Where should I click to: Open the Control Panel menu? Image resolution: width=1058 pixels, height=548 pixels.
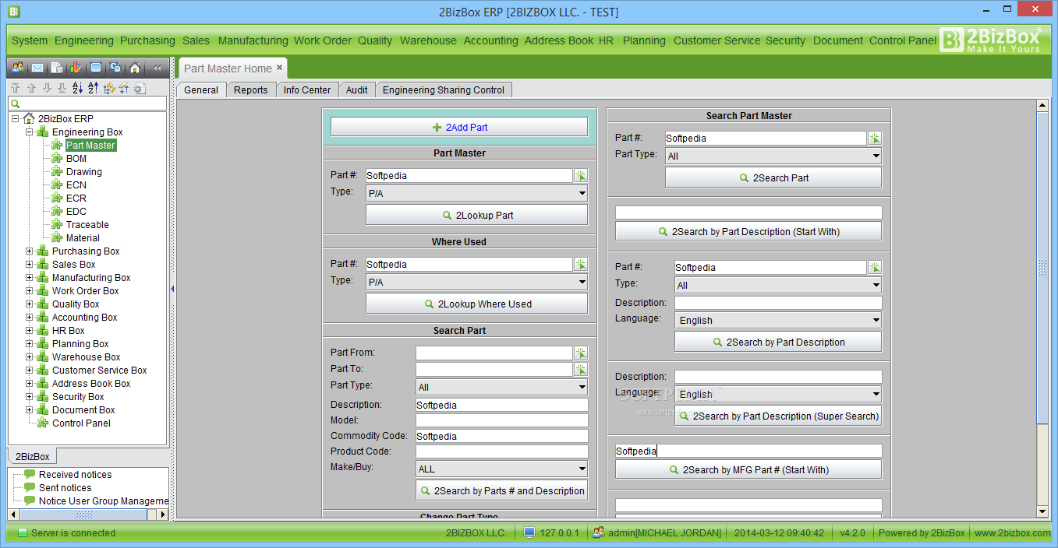click(x=903, y=40)
